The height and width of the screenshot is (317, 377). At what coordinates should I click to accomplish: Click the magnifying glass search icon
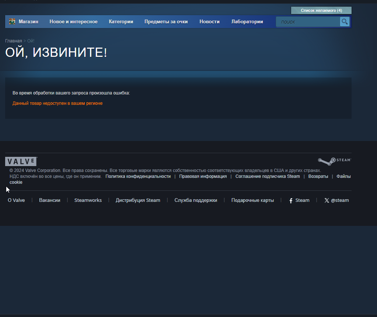(x=345, y=22)
